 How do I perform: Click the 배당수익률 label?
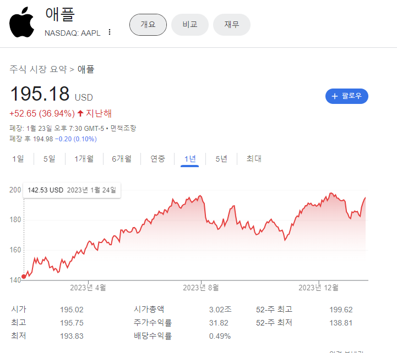point(153,336)
